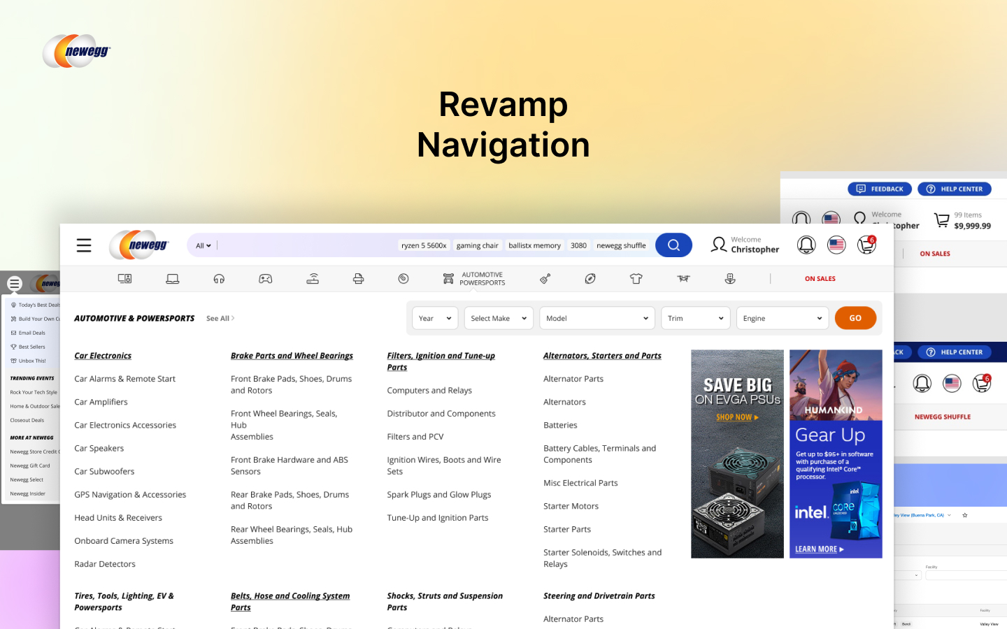Click the orange GO button

855,318
